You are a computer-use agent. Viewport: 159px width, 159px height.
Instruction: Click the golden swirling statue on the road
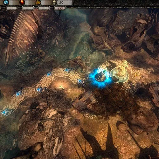coord(120,71)
